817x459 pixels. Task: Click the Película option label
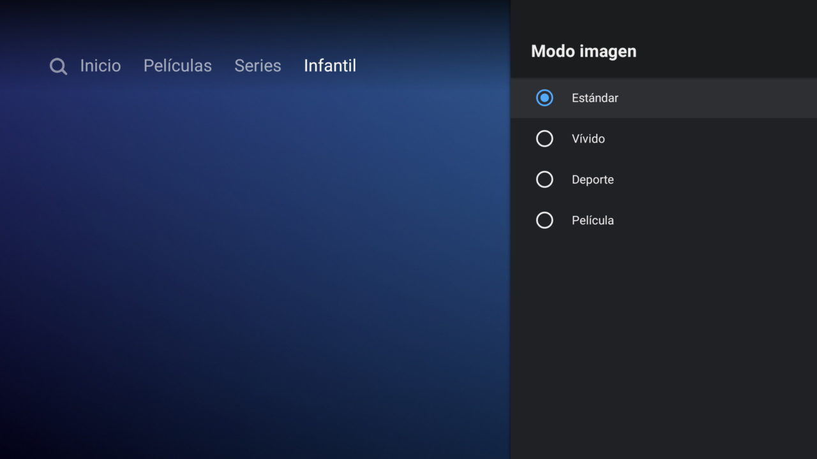tap(592, 221)
